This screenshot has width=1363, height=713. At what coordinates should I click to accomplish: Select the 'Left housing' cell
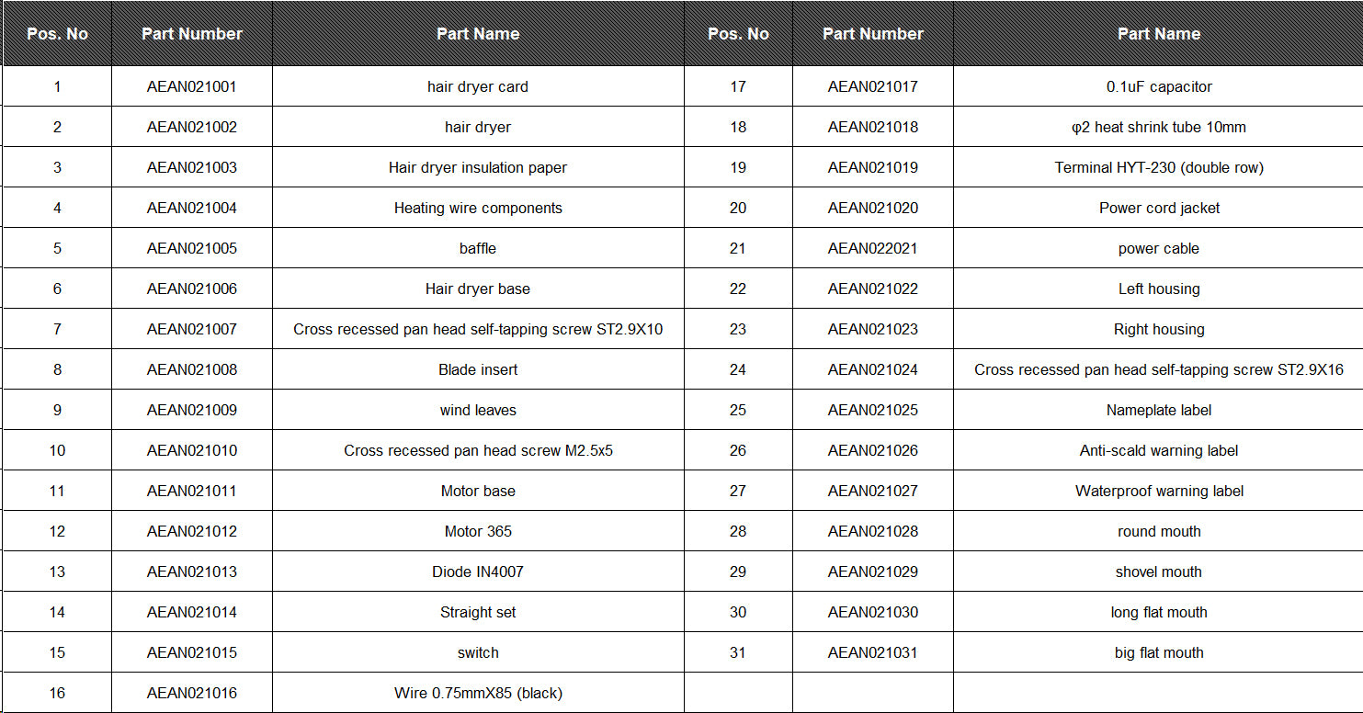[x=1158, y=289]
